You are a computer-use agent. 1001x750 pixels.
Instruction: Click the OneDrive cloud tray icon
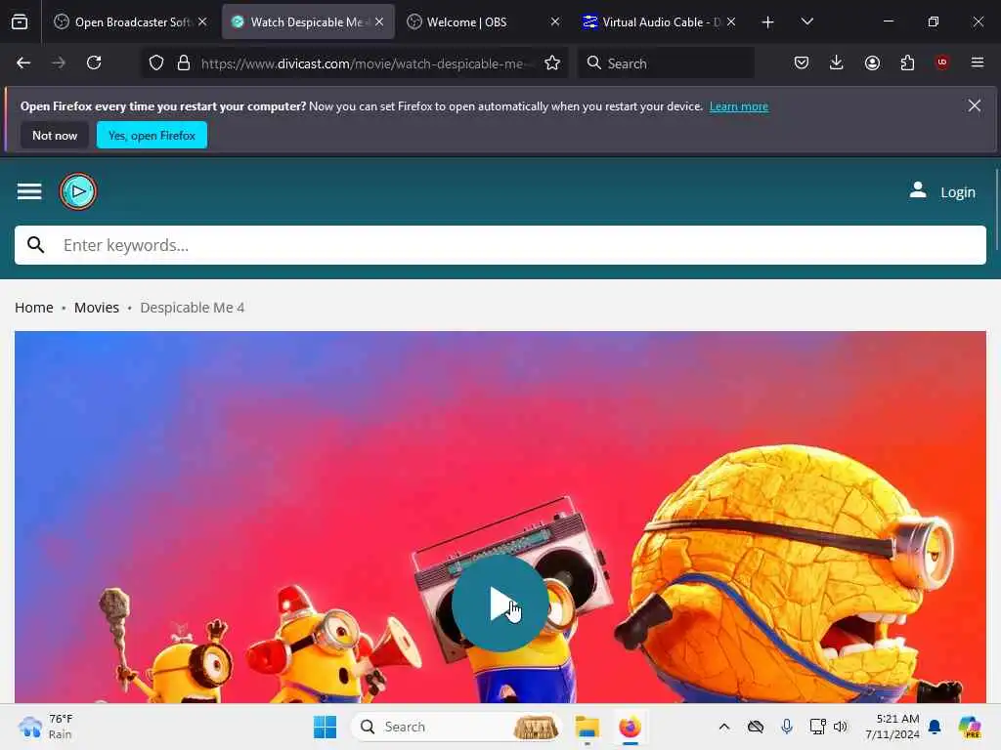(x=756, y=727)
